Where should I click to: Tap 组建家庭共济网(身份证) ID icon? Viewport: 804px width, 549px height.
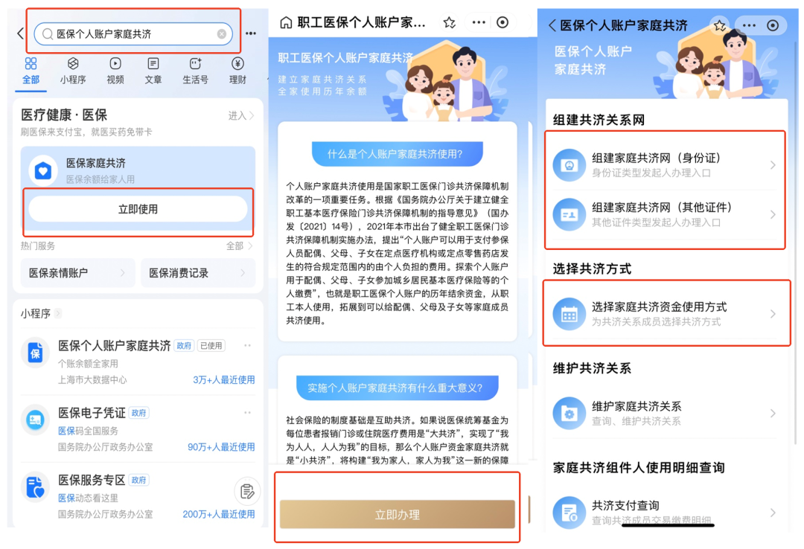click(x=569, y=165)
